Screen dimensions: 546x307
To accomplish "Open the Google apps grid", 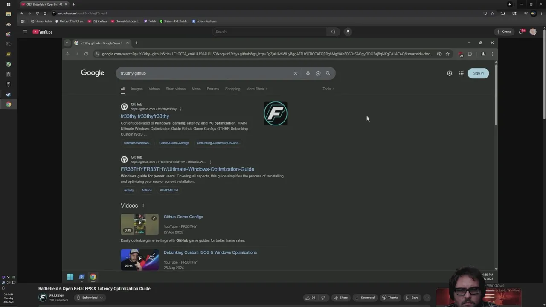I will [461, 73].
